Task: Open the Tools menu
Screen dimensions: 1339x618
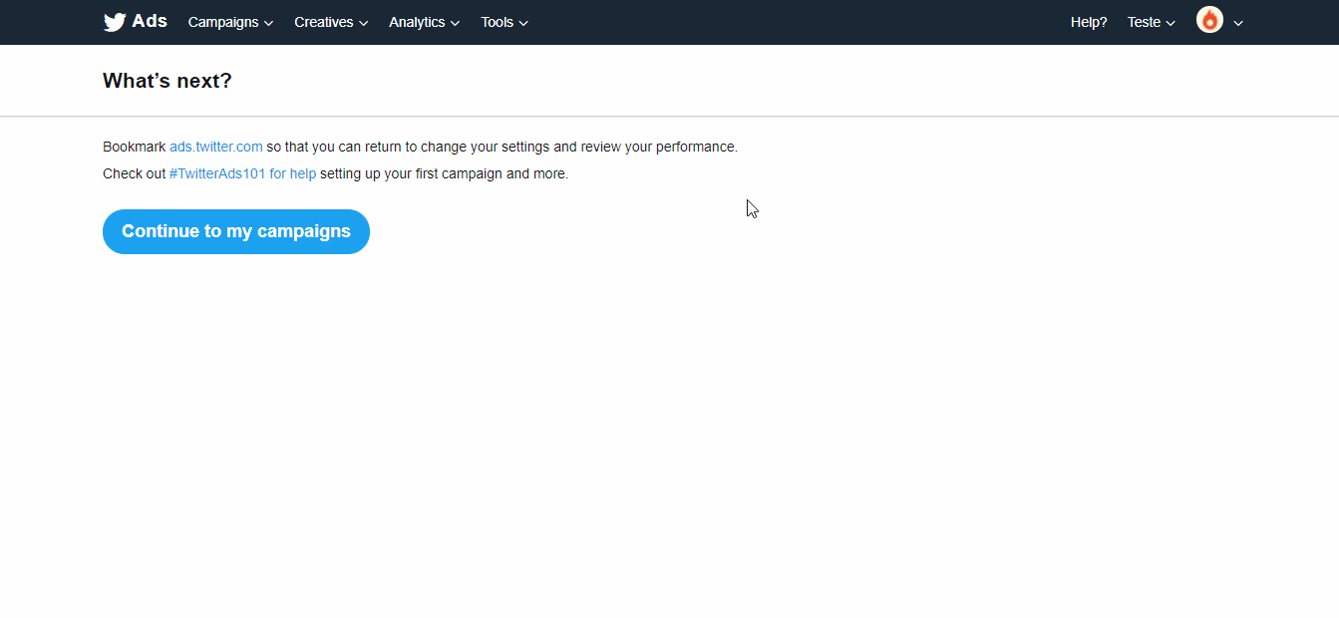Action: click(504, 22)
